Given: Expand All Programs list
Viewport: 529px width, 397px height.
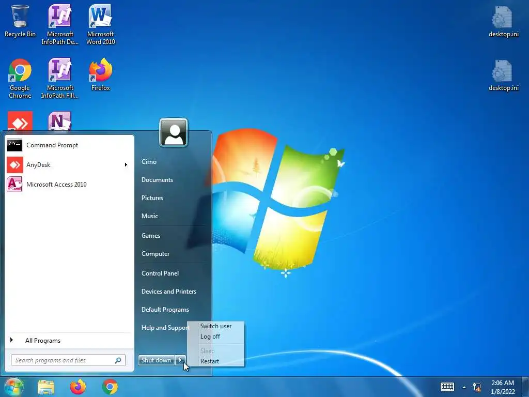Looking at the screenshot, I should pyautogui.click(x=69, y=340).
